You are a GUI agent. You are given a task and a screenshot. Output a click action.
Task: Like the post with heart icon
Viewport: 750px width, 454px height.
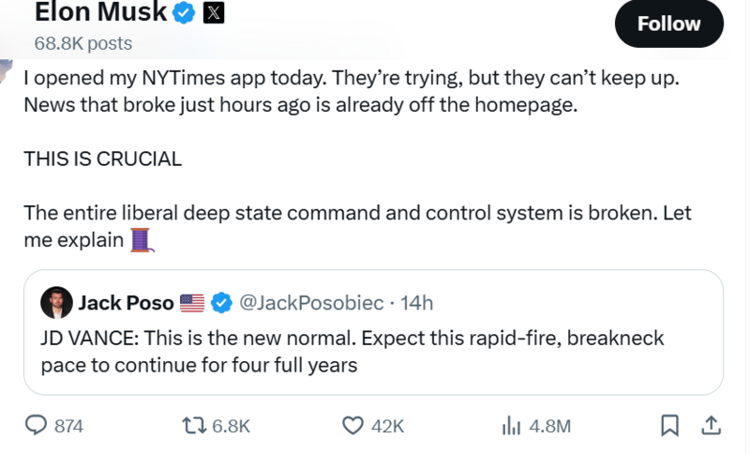tap(352, 425)
